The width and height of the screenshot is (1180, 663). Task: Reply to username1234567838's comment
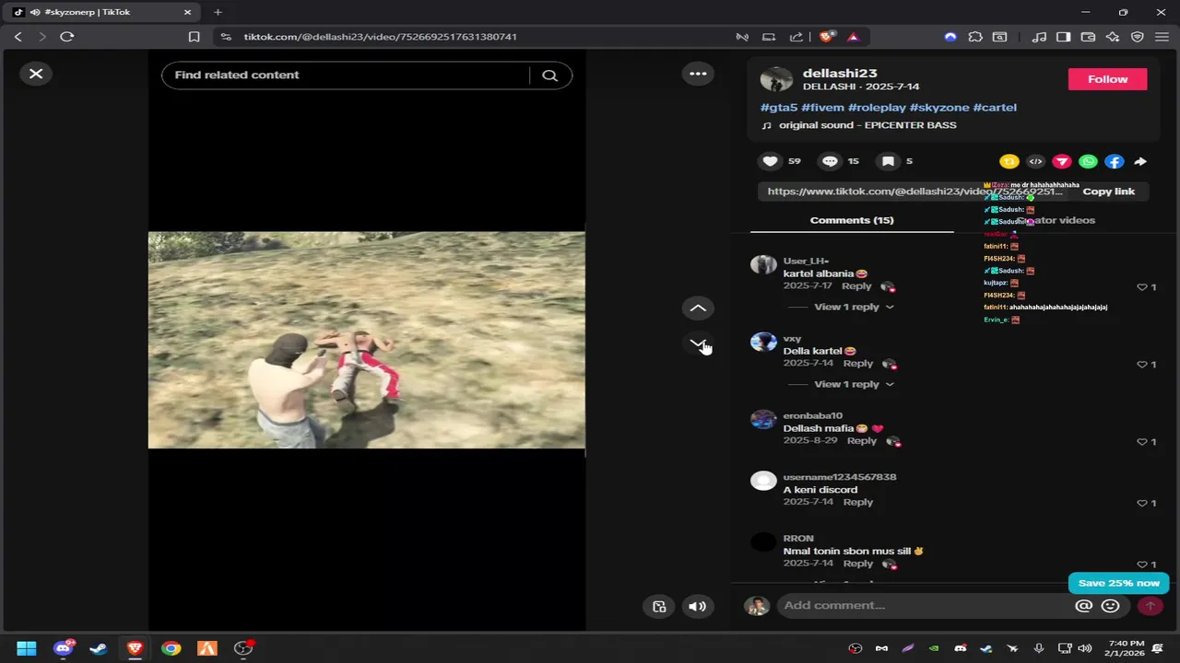[x=858, y=502]
